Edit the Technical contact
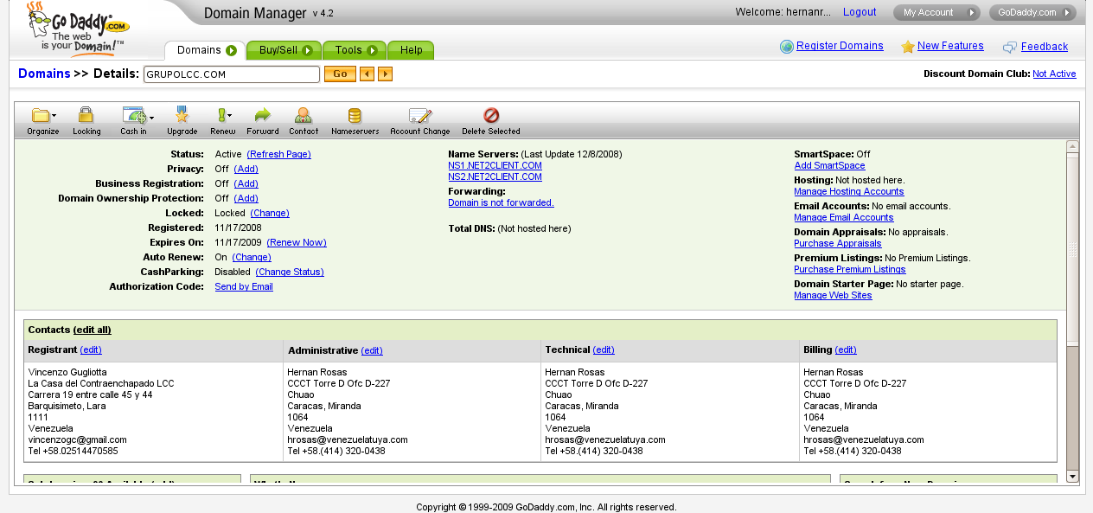Image resolution: width=1093 pixels, height=513 pixels. [x=604, y=349]
